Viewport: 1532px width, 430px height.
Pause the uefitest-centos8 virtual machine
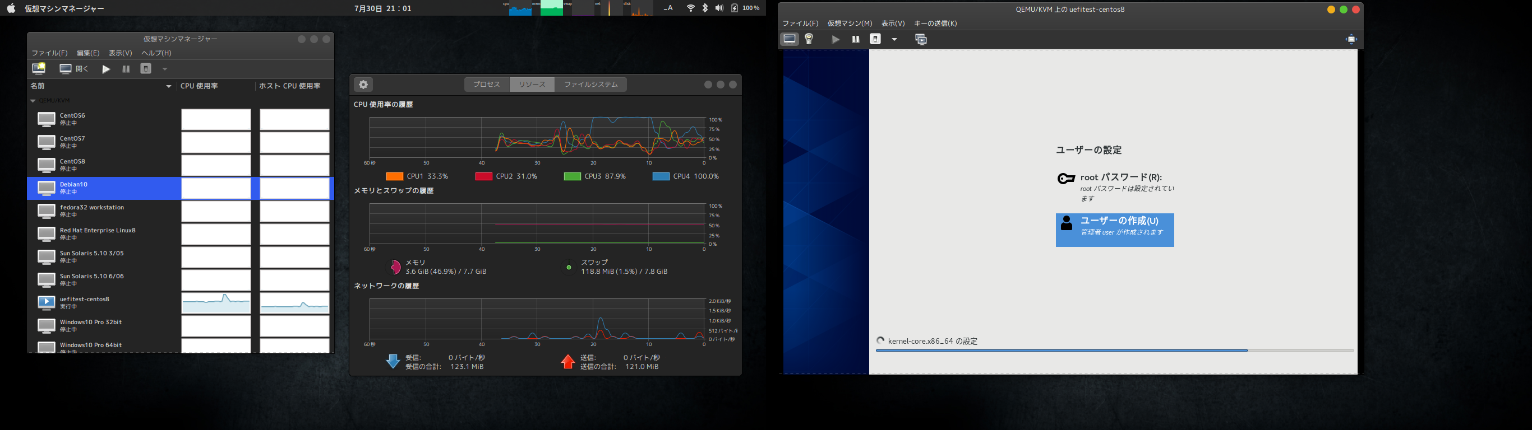856,39
